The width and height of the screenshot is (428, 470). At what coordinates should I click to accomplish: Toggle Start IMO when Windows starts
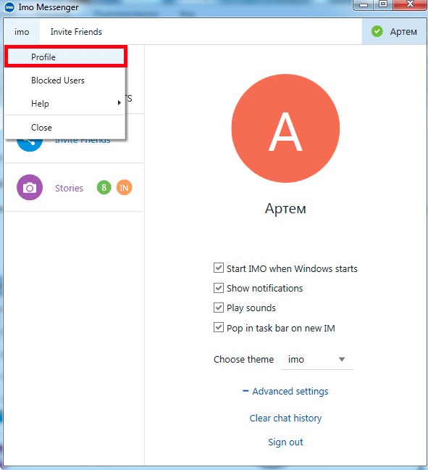(219, 268)
